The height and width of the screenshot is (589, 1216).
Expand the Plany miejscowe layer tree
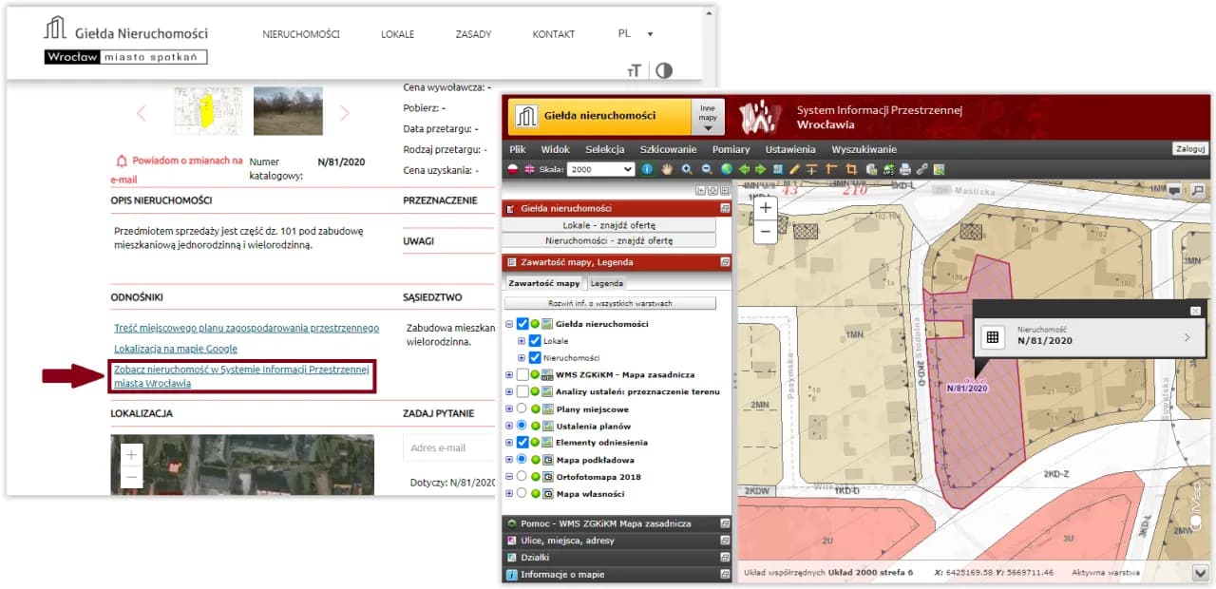(x=509, y=409)
